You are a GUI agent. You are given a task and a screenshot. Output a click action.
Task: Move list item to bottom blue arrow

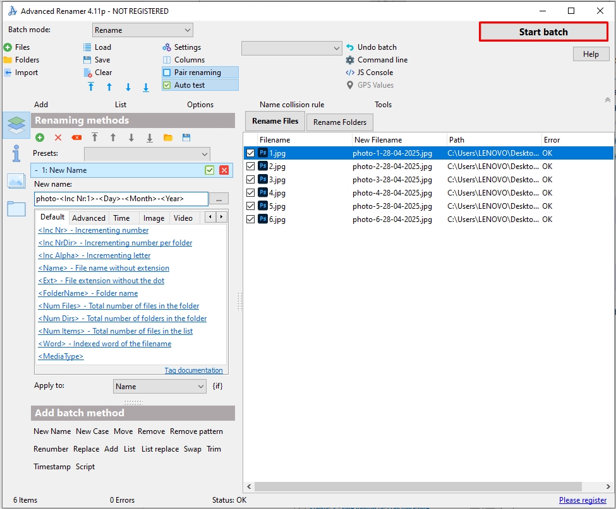point(146,88)
